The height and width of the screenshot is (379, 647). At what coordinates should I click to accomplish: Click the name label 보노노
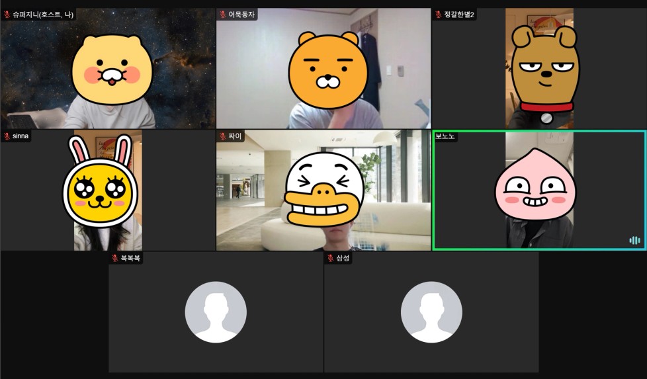(445, 136)
